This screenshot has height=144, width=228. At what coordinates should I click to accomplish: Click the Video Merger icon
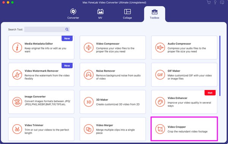[x=89, y=129]
